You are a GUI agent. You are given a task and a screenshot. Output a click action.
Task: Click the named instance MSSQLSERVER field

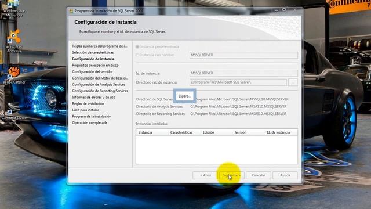tap(243, 55)
